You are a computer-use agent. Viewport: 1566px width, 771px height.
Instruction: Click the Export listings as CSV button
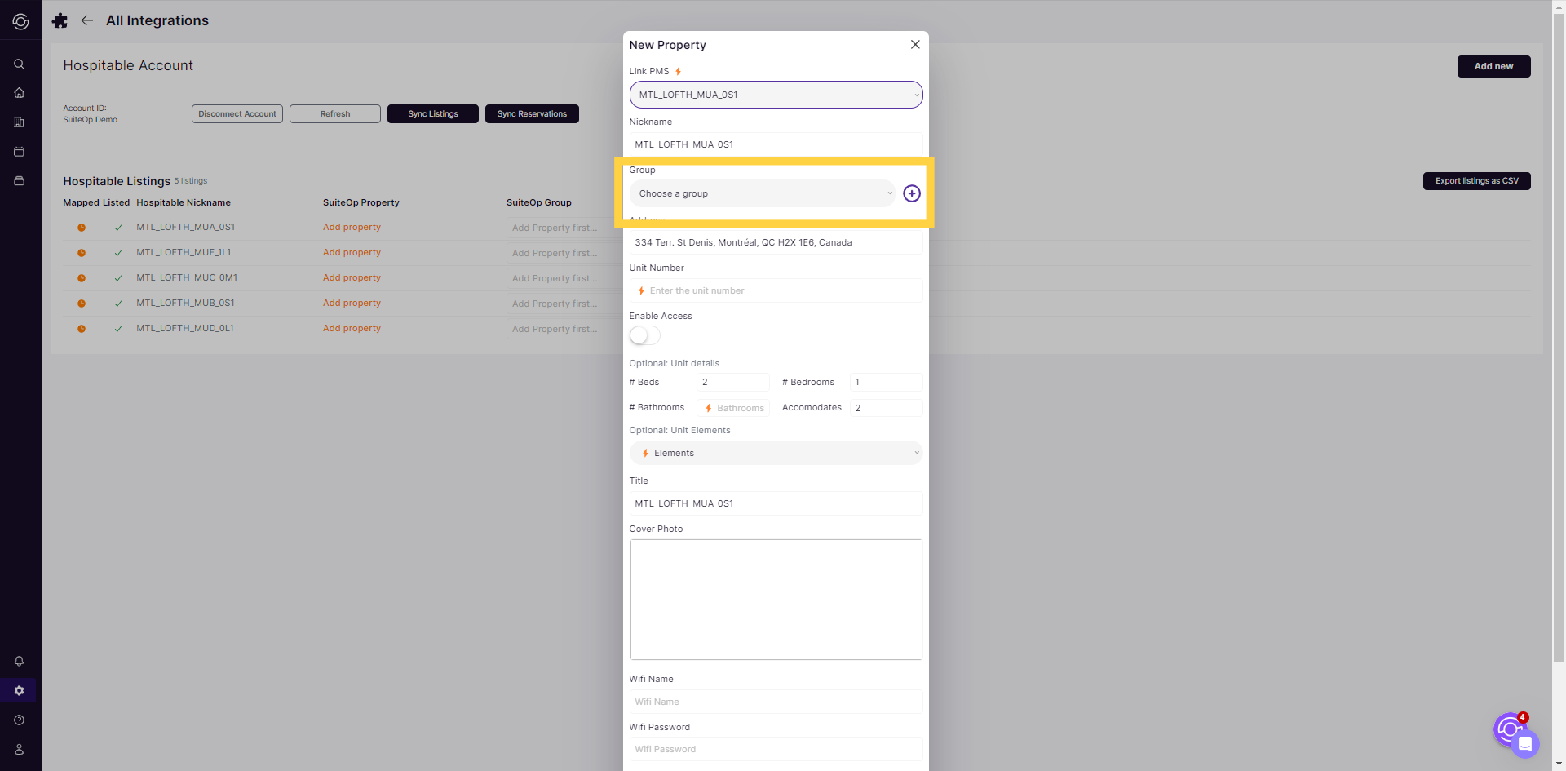click(x=1476, y=180)
